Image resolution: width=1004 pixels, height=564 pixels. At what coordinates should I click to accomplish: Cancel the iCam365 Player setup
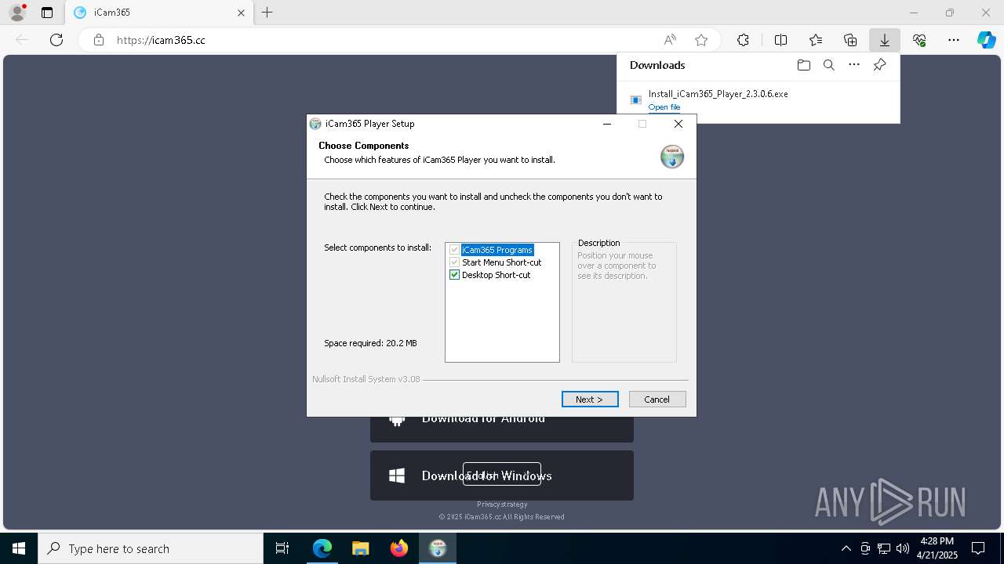(657, 399)
